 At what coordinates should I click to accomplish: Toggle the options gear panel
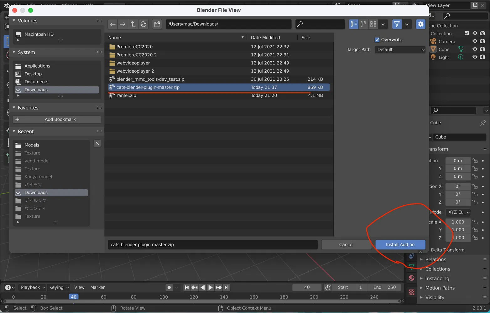[x=420, y=24]
